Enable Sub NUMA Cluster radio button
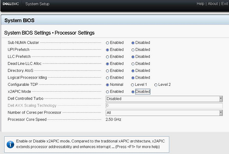This screenshot has height=154, width=229. (107, 43)
